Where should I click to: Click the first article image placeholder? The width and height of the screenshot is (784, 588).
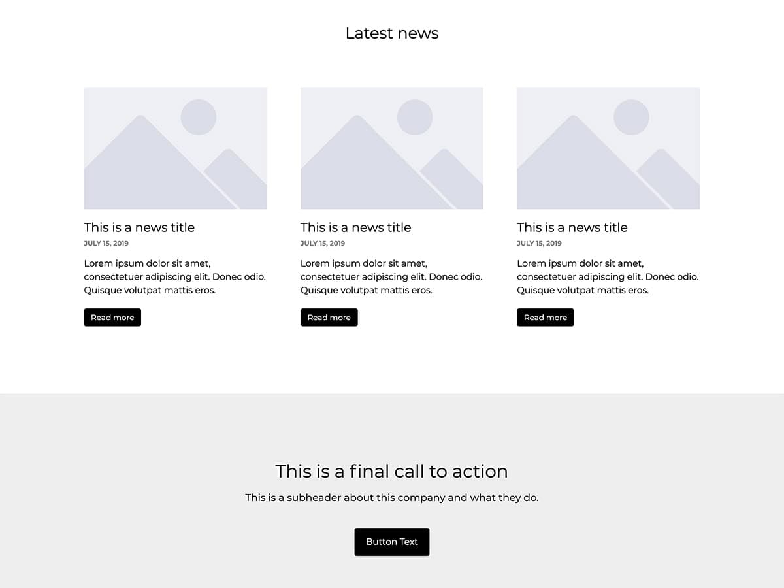pyautogui.click(x=175, y=148)
